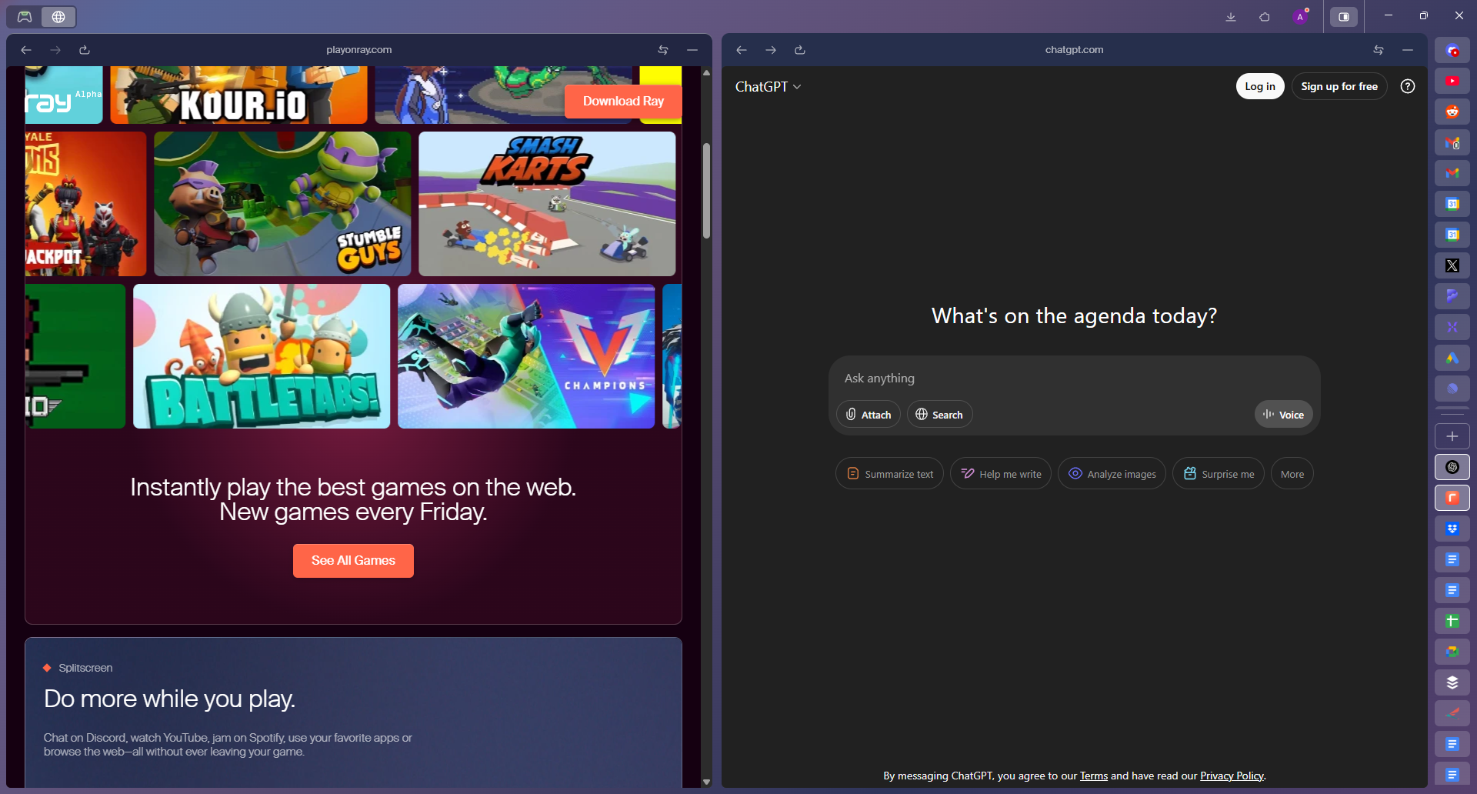Reload the chatgpt.com pane
Image resolution: width=1477 pixels, height=794 pixels.
click(800, 49)
